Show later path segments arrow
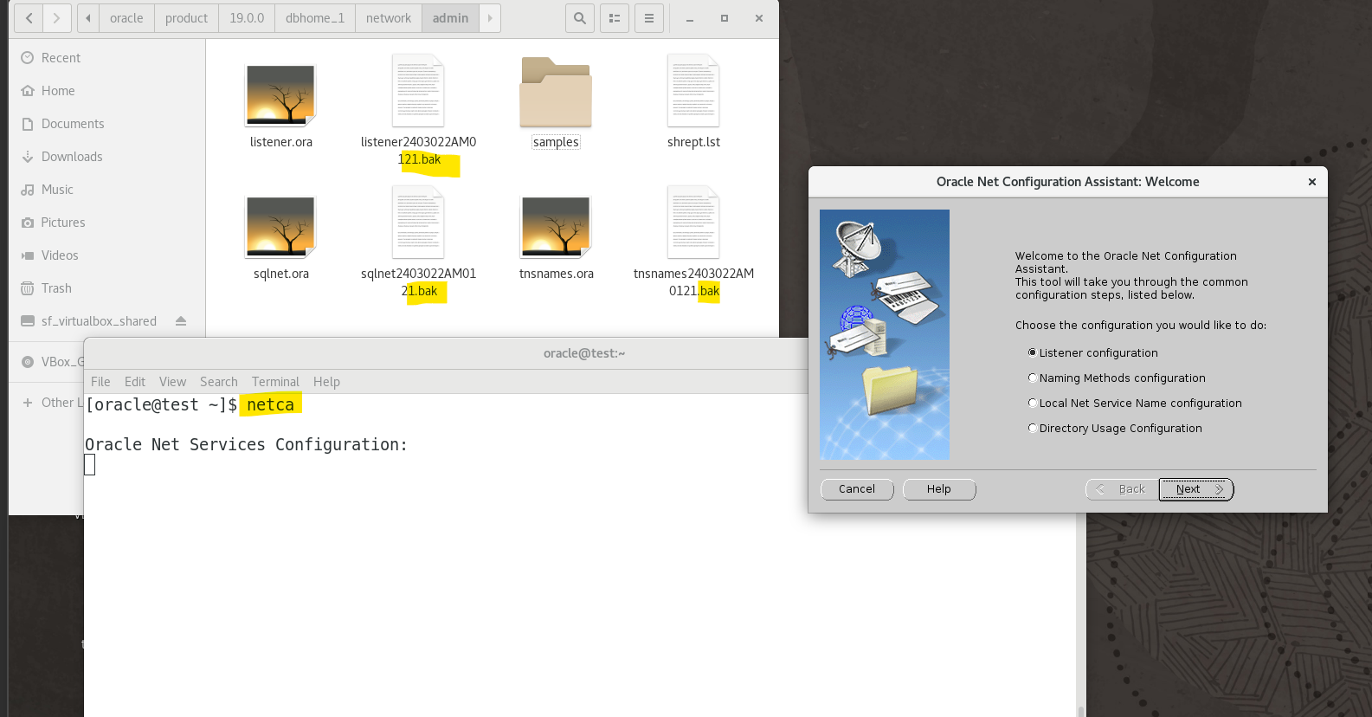Image resolution: width=1372 pixels, height=717 pixels. 490,18
